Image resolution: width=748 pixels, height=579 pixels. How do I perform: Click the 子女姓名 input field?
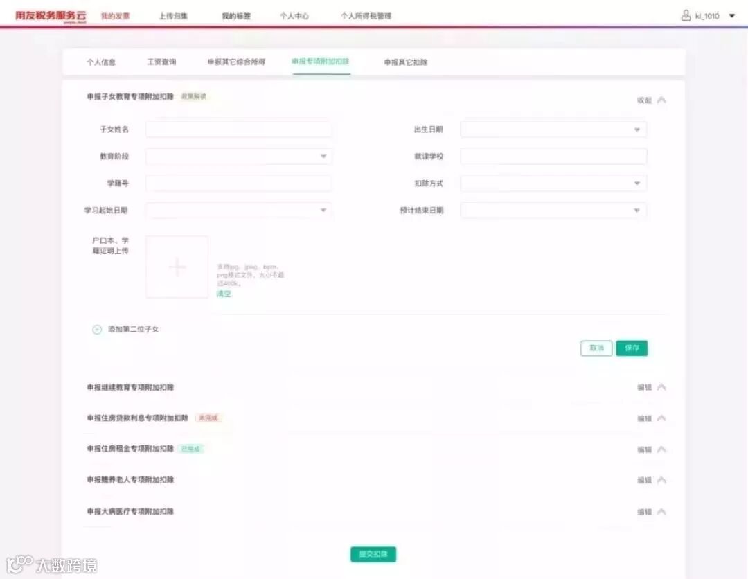click(238, 130)
